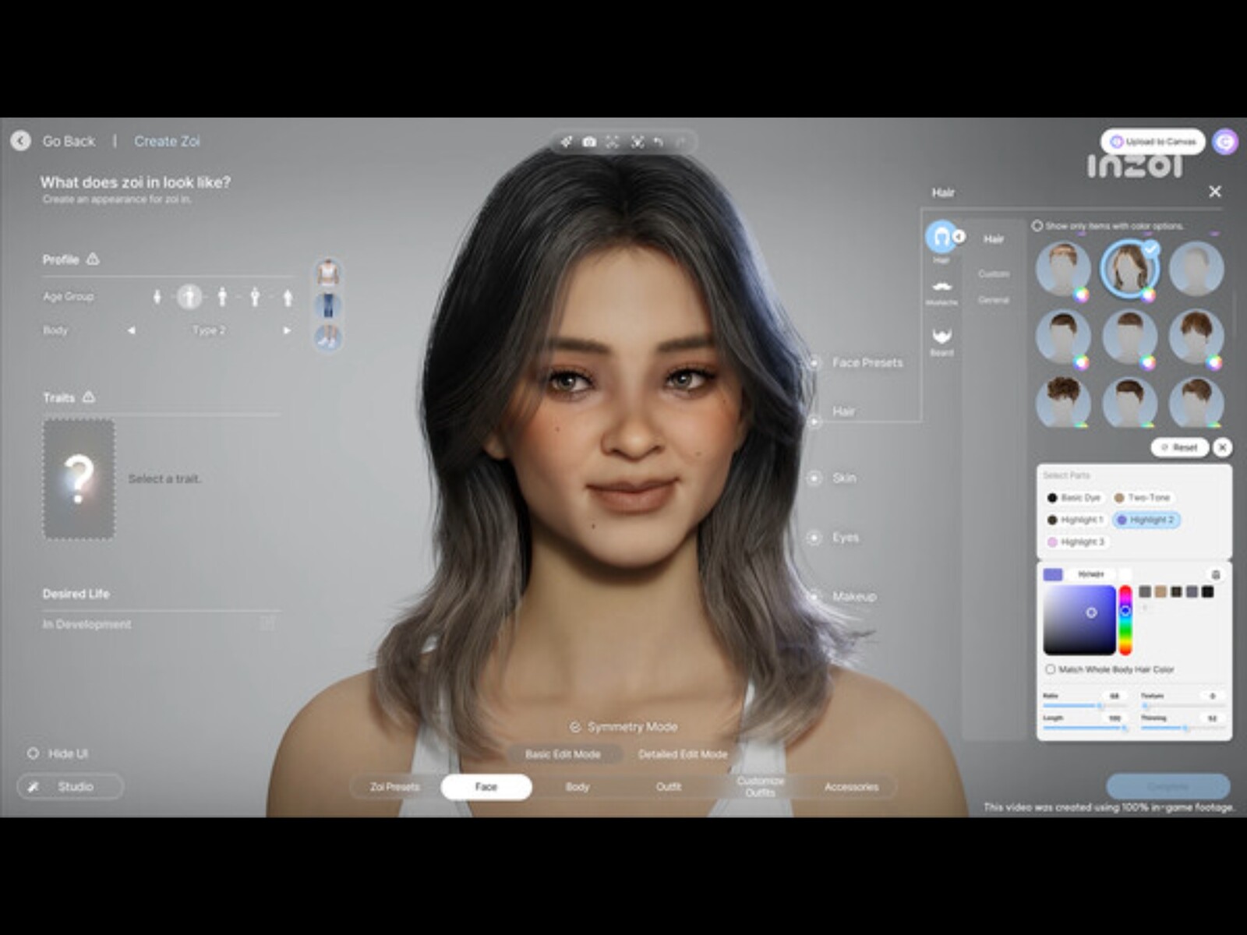1247x935 pixels.
Task: Pick a shade in the color gradient square
Action: pyautogui.click(x=1079, y=619)
